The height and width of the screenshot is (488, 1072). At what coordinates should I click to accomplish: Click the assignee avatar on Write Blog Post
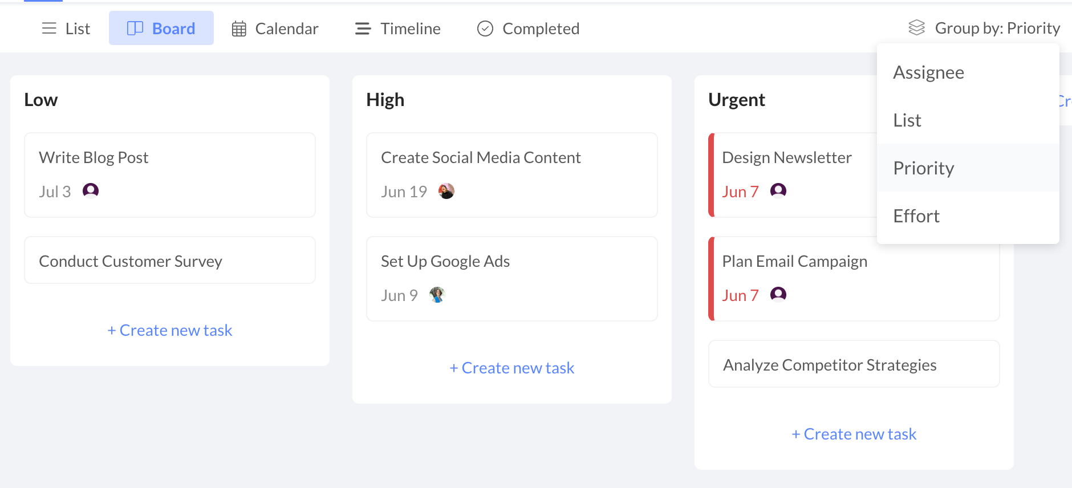[x=90, y=191]
